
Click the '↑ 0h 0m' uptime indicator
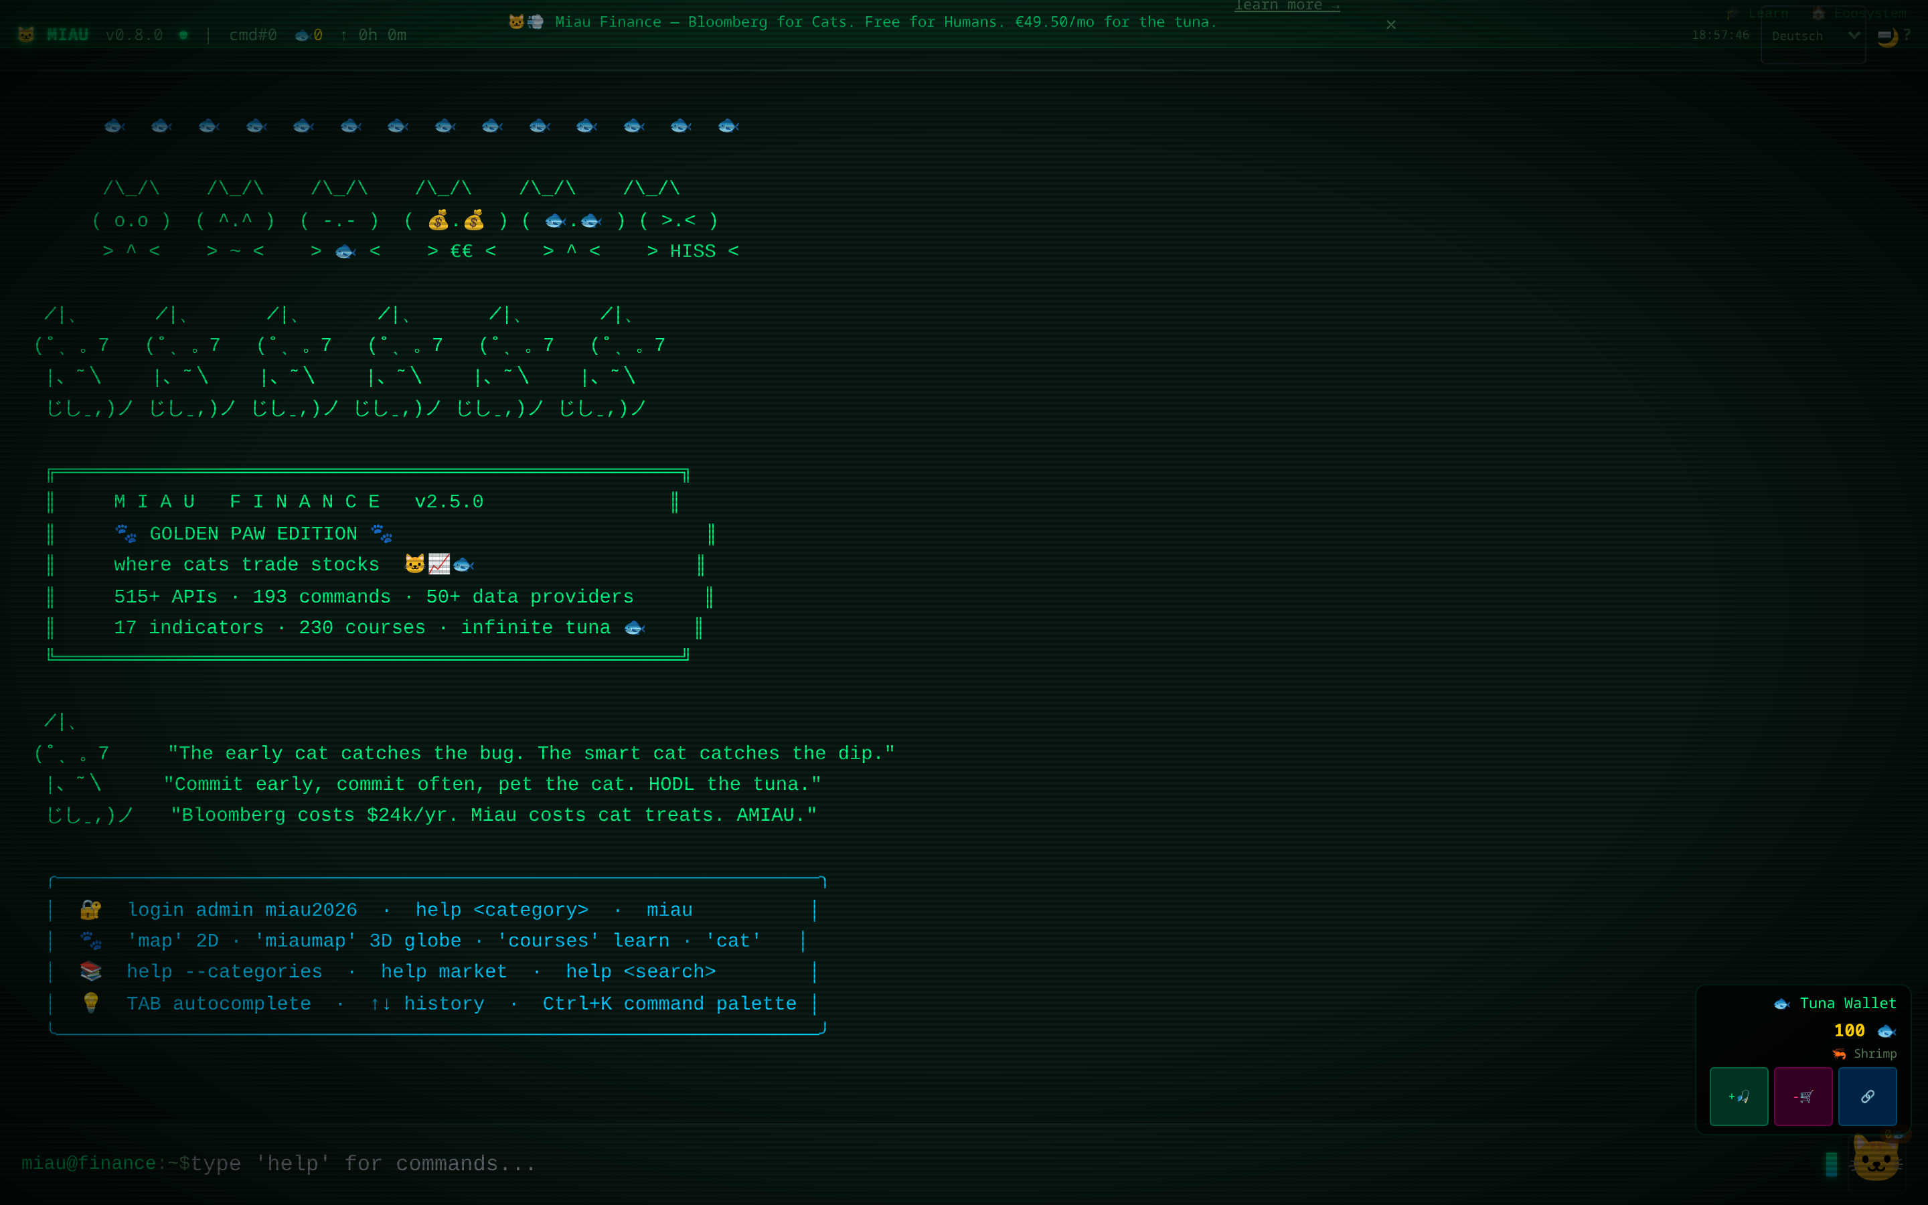373,35
